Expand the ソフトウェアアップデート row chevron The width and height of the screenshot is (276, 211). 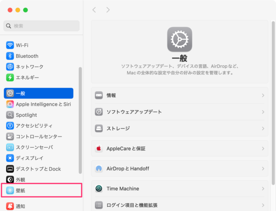point(263,112)
